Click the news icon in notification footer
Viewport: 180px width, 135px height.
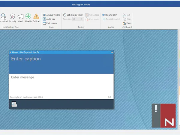click(x=14, y=104)
